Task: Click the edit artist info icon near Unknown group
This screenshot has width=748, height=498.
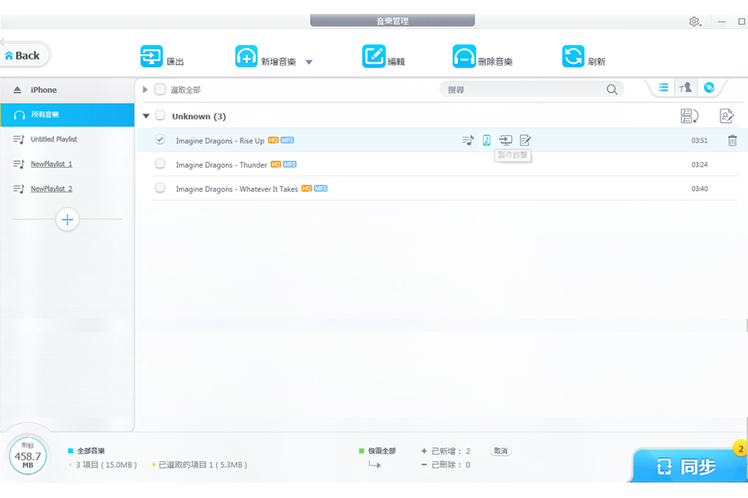Action: click(x=726, y=116)
